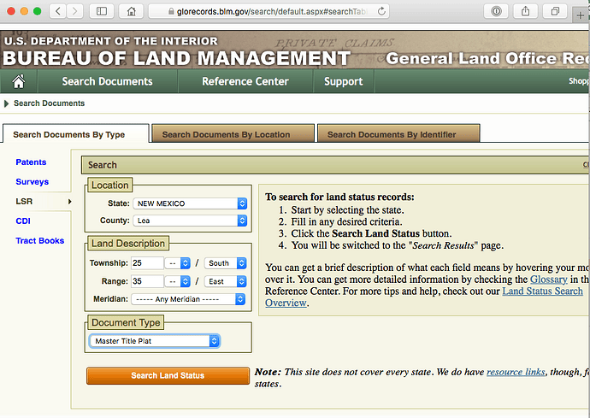Open the Safari share icon
The image size is (590, 418).
coord(525,11)
